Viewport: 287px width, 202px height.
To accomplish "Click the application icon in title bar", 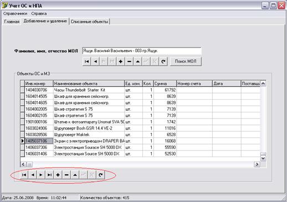I will pyautogui.click(x=4, y=6).
